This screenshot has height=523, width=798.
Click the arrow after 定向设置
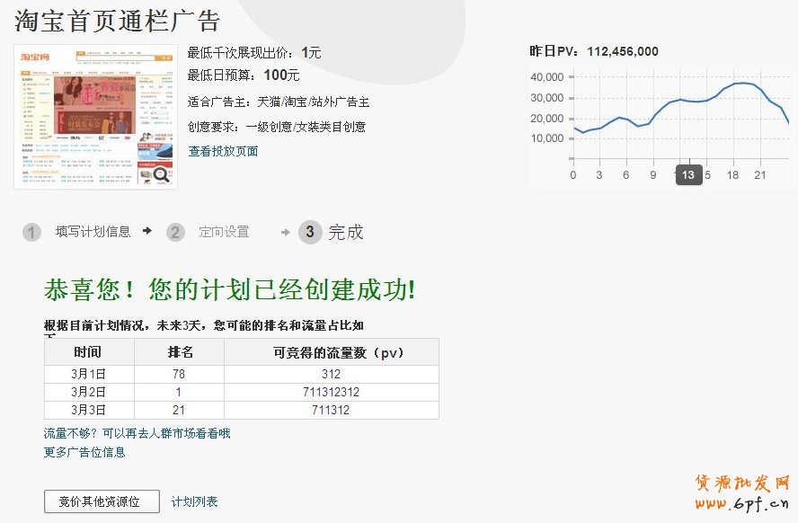(x=285, y=233)
